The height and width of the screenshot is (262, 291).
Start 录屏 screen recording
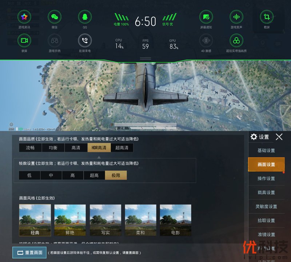[x=24, y=40]
